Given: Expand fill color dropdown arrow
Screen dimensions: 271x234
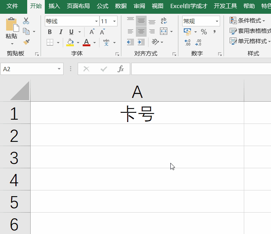Looking at the screenshot, I should pos(78,42).
